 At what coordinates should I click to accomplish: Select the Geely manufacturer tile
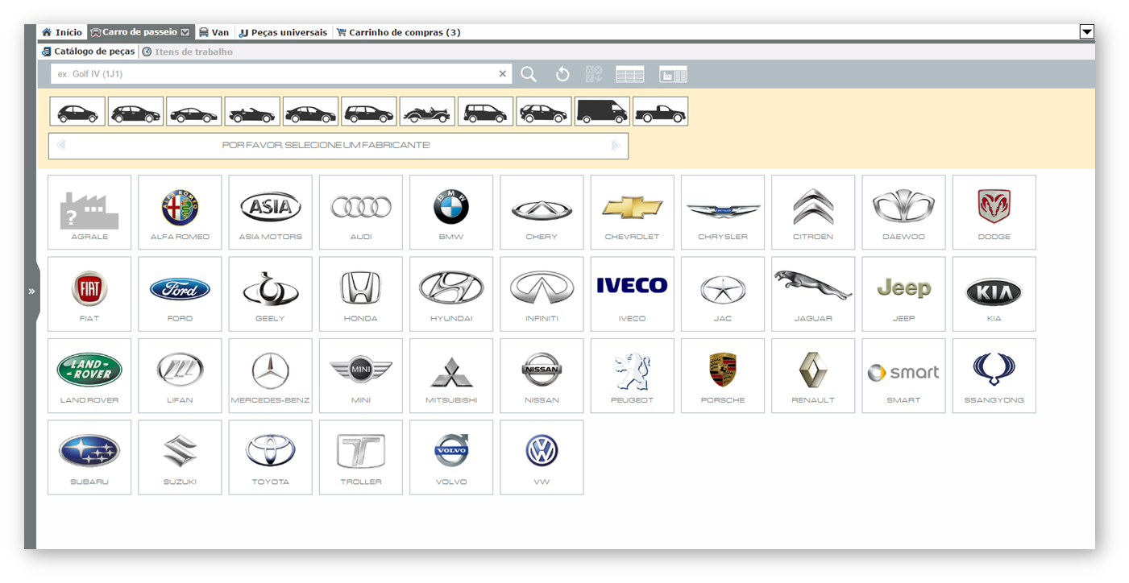(270, 294)
